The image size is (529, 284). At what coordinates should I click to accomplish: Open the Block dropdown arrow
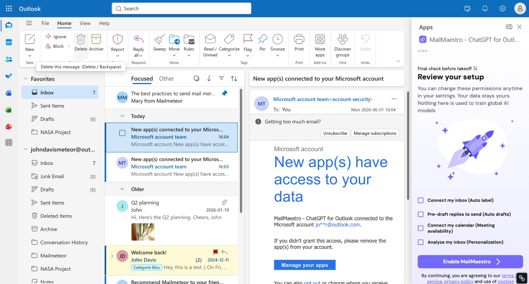[69, 46]
